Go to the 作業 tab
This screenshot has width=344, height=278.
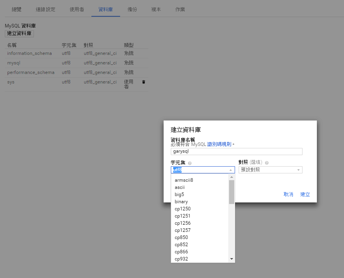[180, 10]
